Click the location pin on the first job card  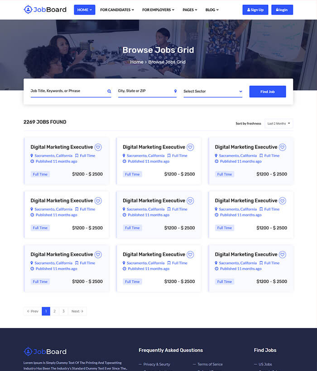[x=32, y=156]
